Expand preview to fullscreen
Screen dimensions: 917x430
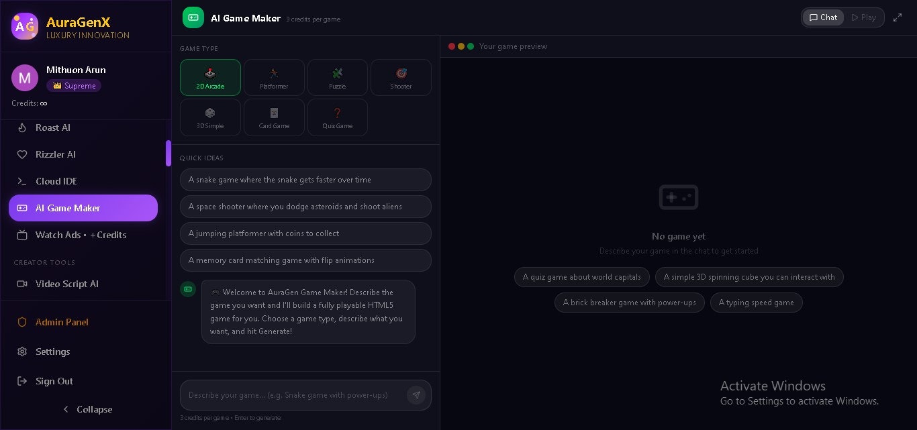coord(898,17)
